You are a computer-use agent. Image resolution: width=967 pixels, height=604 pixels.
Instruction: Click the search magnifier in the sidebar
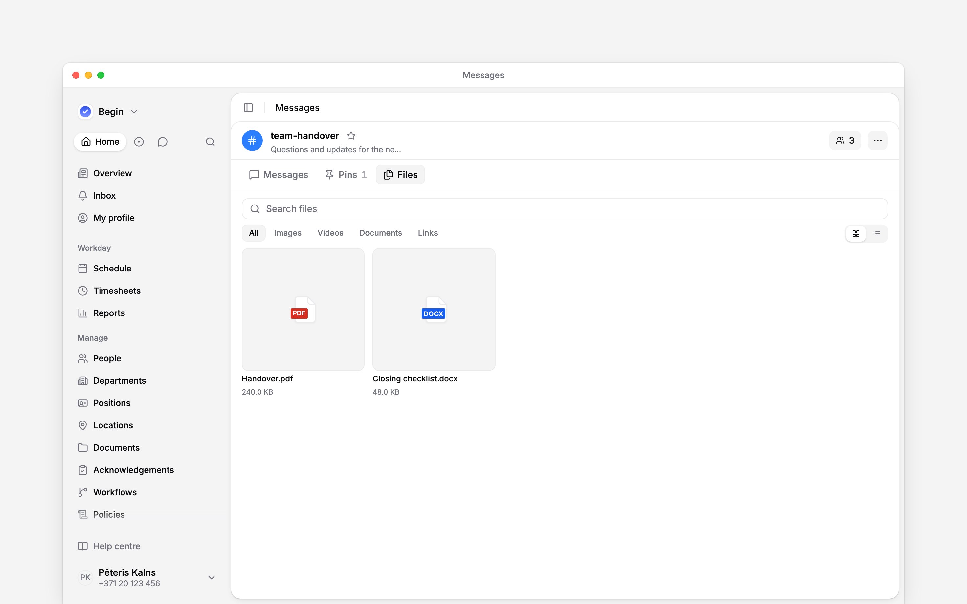[x=210, y=142]
